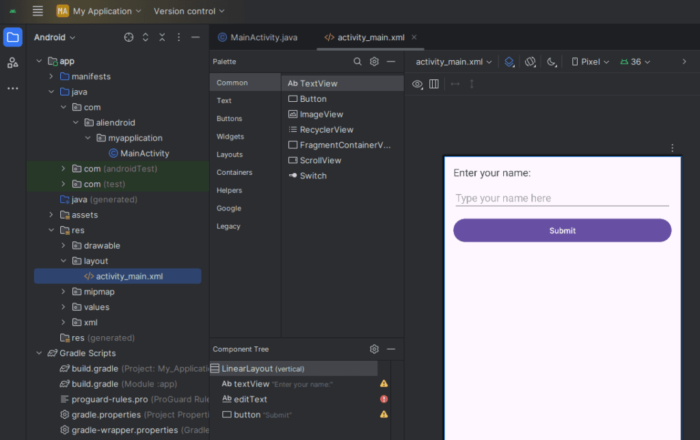Toggle night mode moon icon
Image resolution: width=700 pixels, height=440 pixels.
(x=552, y=62)
